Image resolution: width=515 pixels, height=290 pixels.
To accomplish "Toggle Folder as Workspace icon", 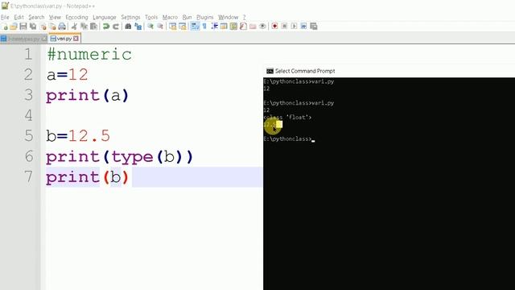I will pos(253,27).
